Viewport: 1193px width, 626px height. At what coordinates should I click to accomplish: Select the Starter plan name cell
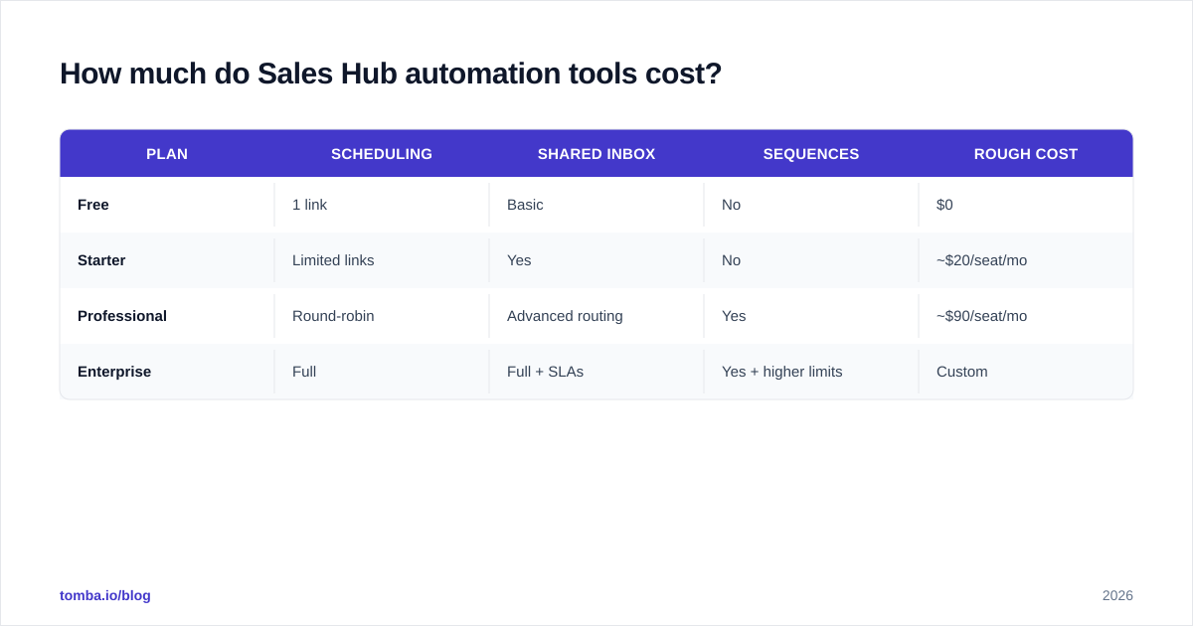[x=167, y=260]
